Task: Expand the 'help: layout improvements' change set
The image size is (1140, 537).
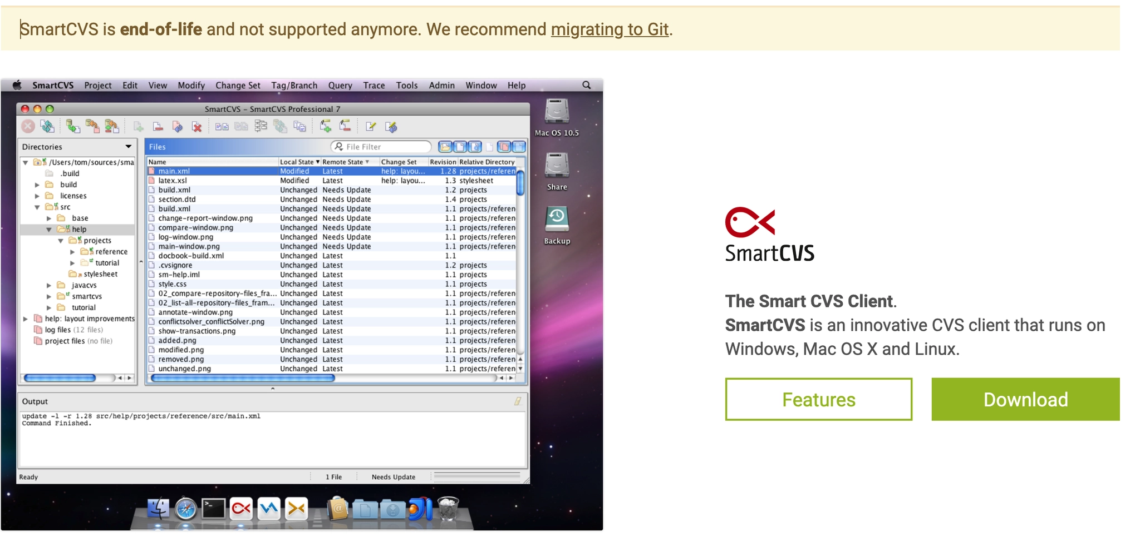Action: pos(26,319)
